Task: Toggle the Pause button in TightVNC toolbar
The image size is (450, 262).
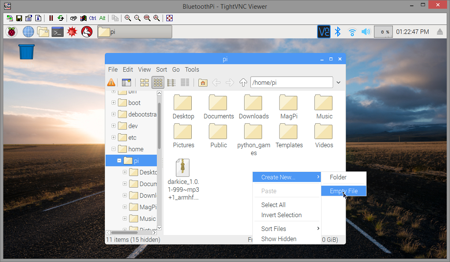Action: click(x=51, y=18)
